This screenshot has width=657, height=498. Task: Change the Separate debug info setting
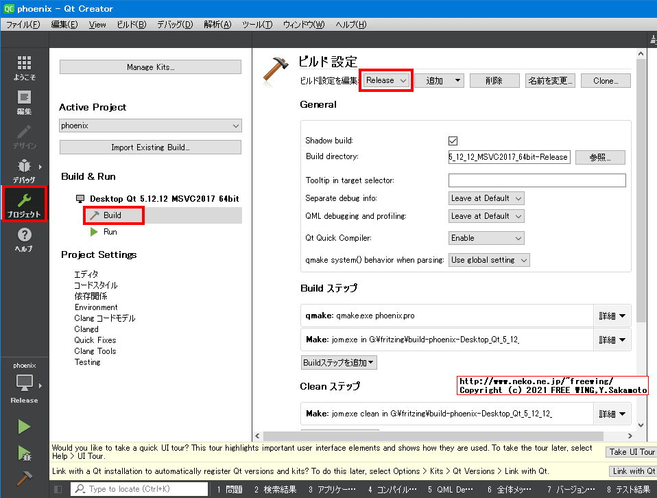pyautogui.click(x=486, y=198)
